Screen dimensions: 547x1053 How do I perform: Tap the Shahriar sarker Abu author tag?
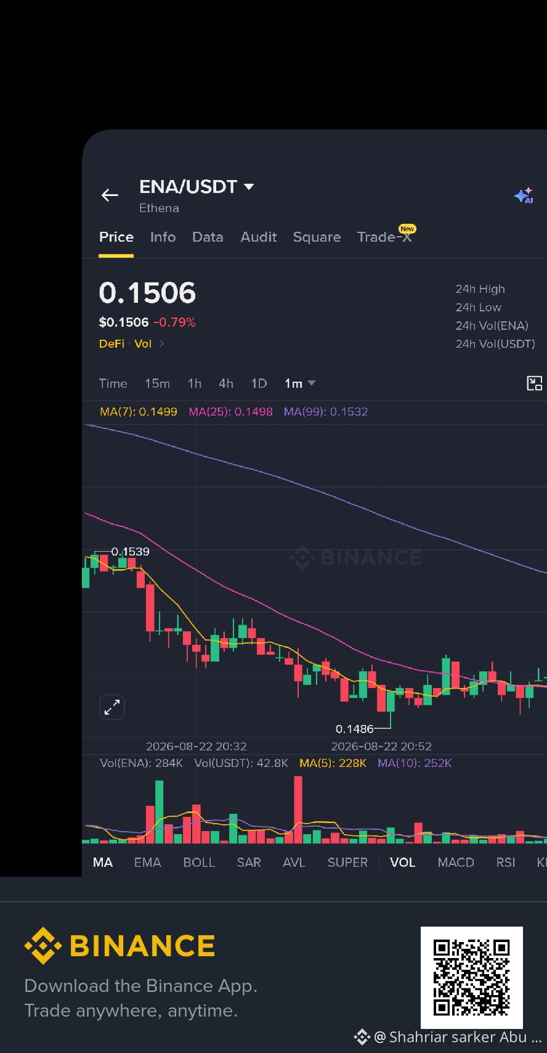447,1038
